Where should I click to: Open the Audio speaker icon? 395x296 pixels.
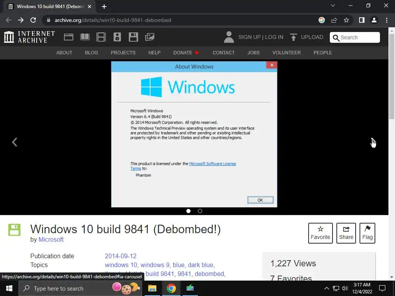[117, 37]
